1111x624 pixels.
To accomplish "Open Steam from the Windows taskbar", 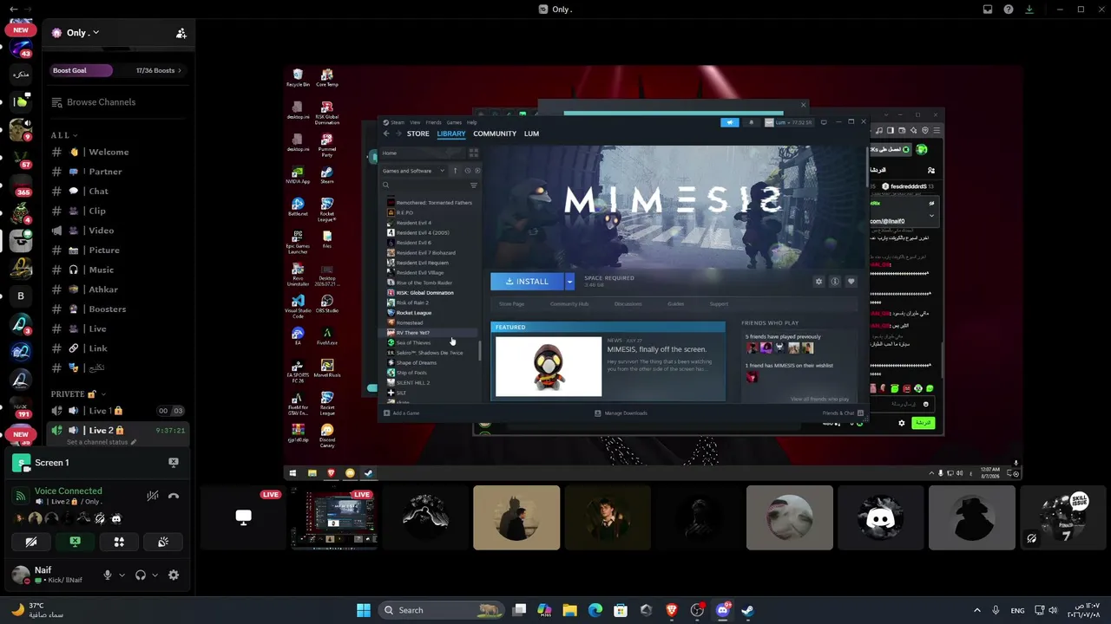I will [x=747, y=610].
